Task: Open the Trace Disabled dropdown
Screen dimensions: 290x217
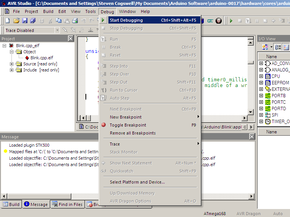Action: click(x=57, y=30)
